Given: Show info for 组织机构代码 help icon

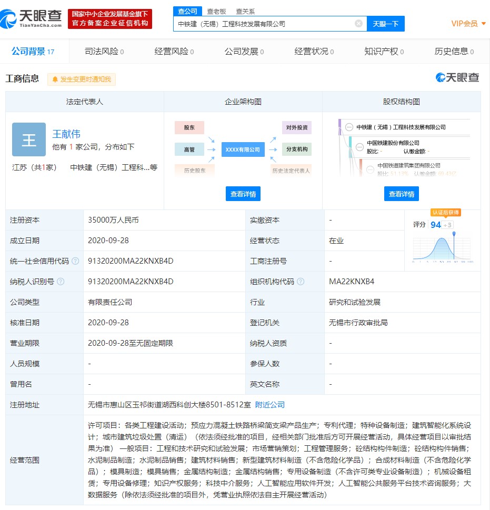Looking at the screenshot, I should click(x=301, y=282).
